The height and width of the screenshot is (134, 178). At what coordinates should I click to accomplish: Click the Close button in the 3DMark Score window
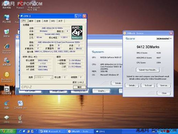coord(164,93)
